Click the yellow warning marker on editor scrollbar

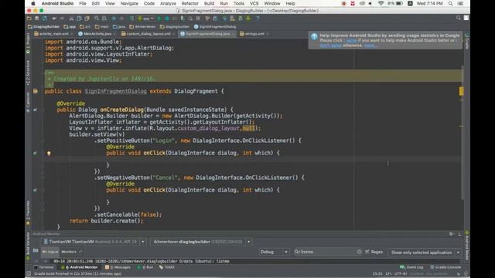[461, 91]
